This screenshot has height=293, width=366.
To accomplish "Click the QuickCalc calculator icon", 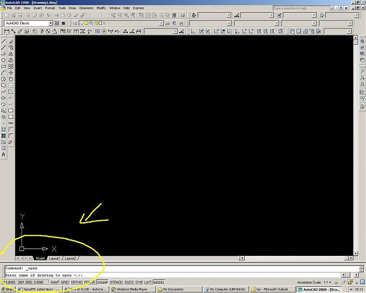I will [174, 15].
